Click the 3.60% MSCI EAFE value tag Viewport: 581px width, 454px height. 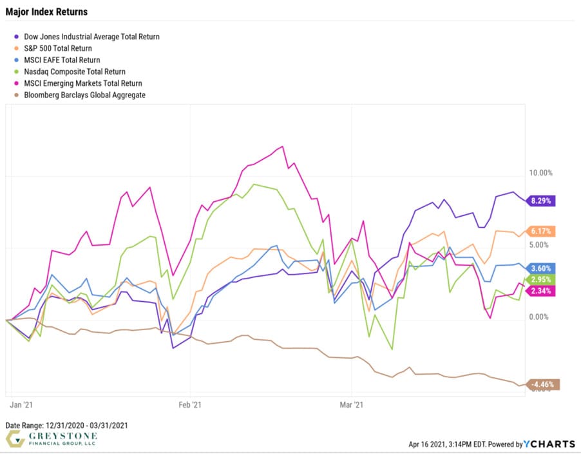[541, 268]
